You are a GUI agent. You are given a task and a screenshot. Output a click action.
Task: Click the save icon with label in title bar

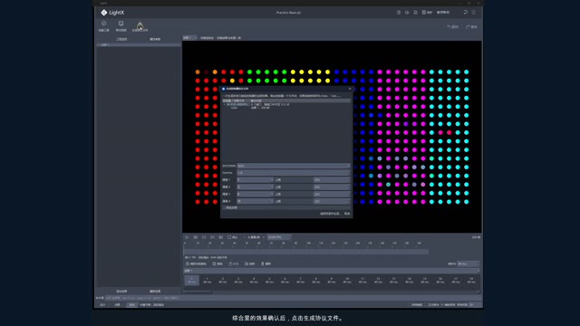427,12
